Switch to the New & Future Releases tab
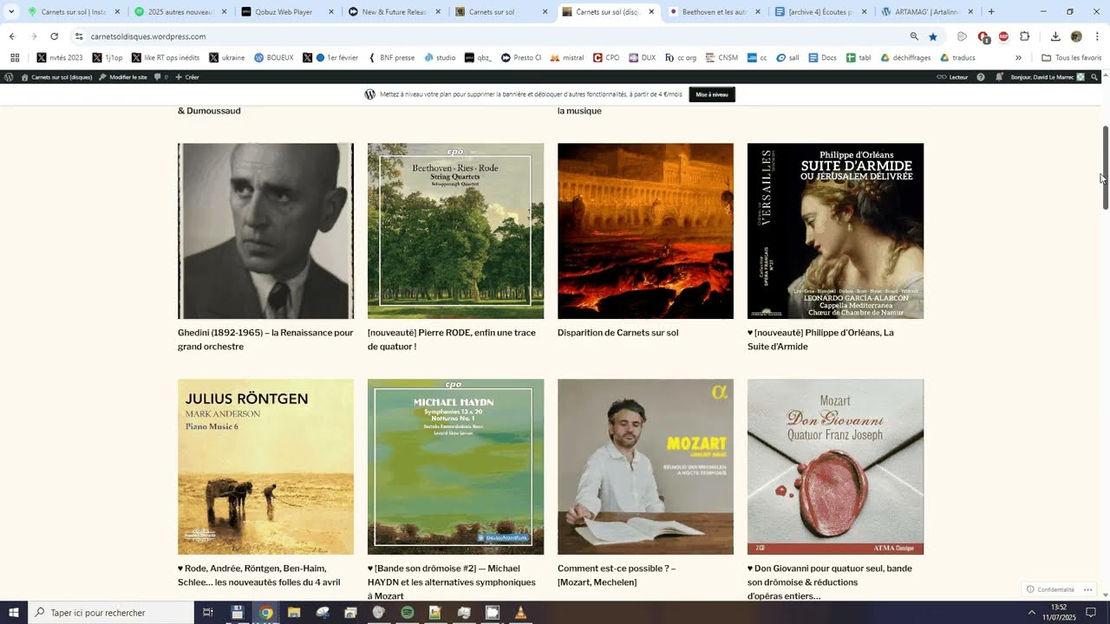1110x624 pixels. click(394, 12)
